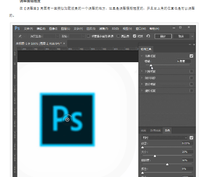Click the pin tool icon in options bar
Screen dimensions: 208x177
pos(20,36)
